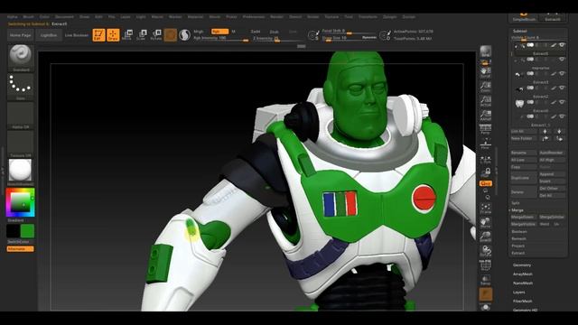Expand the NanoMesh palette

click(523, 283)
